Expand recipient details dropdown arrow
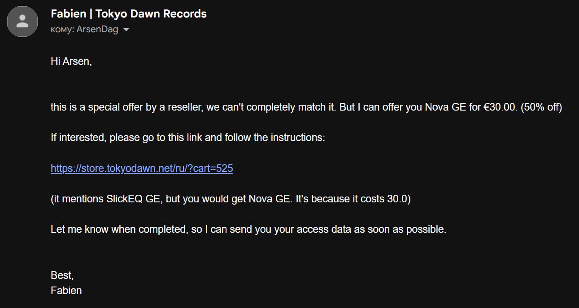The width and height of the screenshot is (579, 308). click(x=126, y=30)
